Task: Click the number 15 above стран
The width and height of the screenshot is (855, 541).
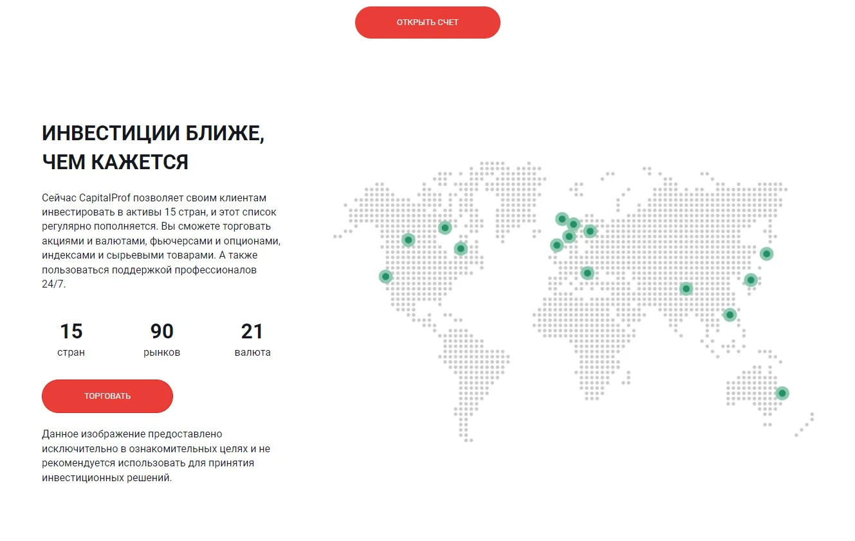Action: click(71, 331)
